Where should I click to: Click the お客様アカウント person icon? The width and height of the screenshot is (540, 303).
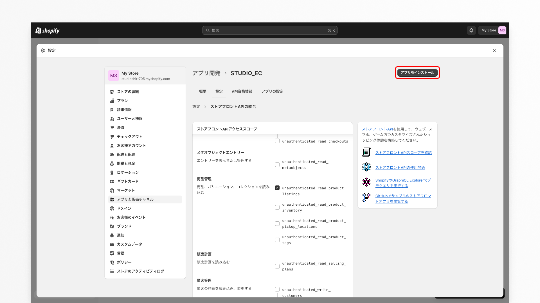(x=112, y=146)
